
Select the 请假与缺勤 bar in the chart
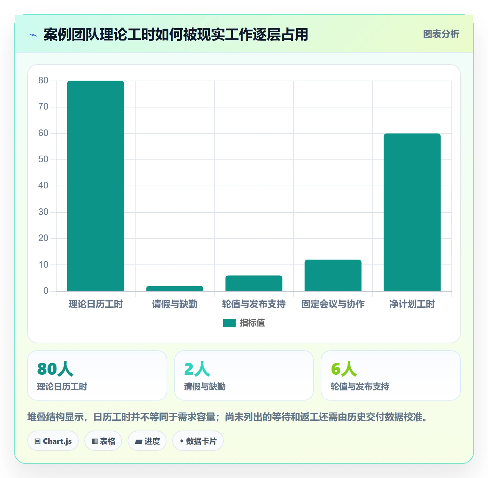(175, 289)
